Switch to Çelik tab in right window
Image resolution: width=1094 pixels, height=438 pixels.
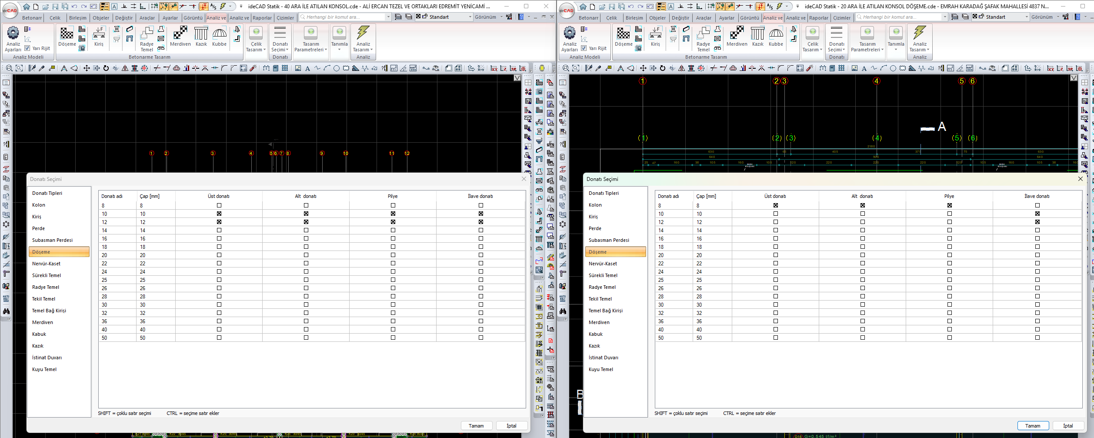point(612,18)
